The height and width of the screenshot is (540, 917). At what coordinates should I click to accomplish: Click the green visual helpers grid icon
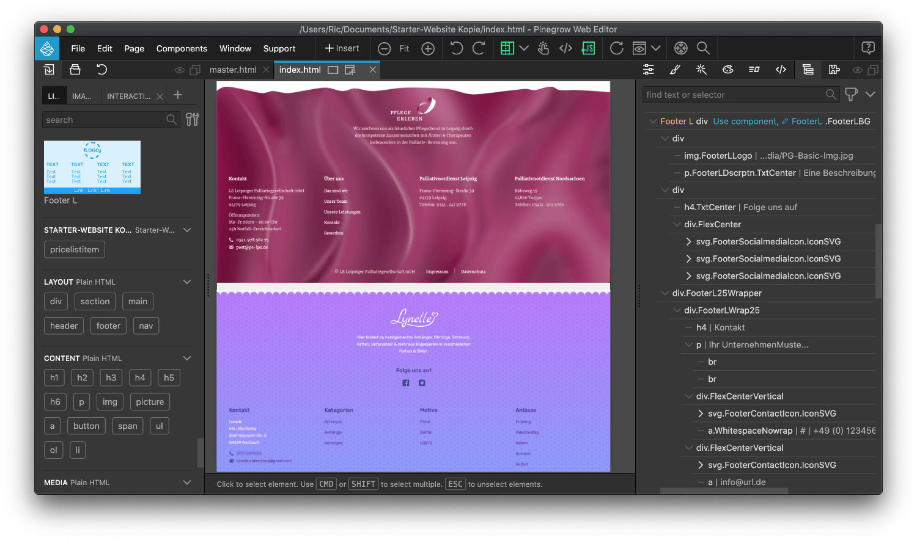point(507,48)
